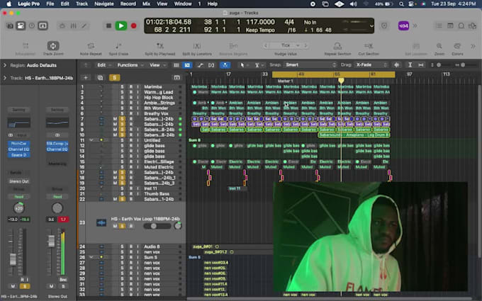Open the Nudge Value Tick dropdown

click(x=286, y=45)
